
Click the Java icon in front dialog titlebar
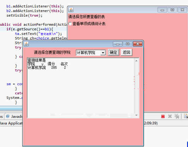(x=26, y=44)
